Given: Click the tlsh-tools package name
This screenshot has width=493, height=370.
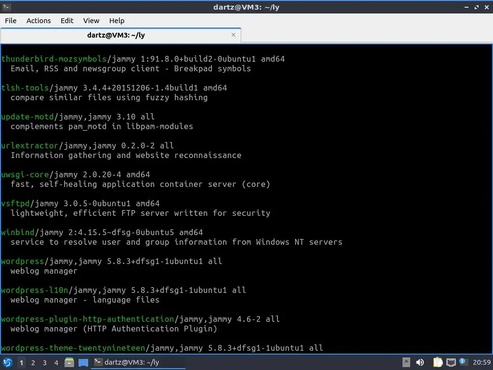Looking at the screenshot, I should [x=25, y=88].
